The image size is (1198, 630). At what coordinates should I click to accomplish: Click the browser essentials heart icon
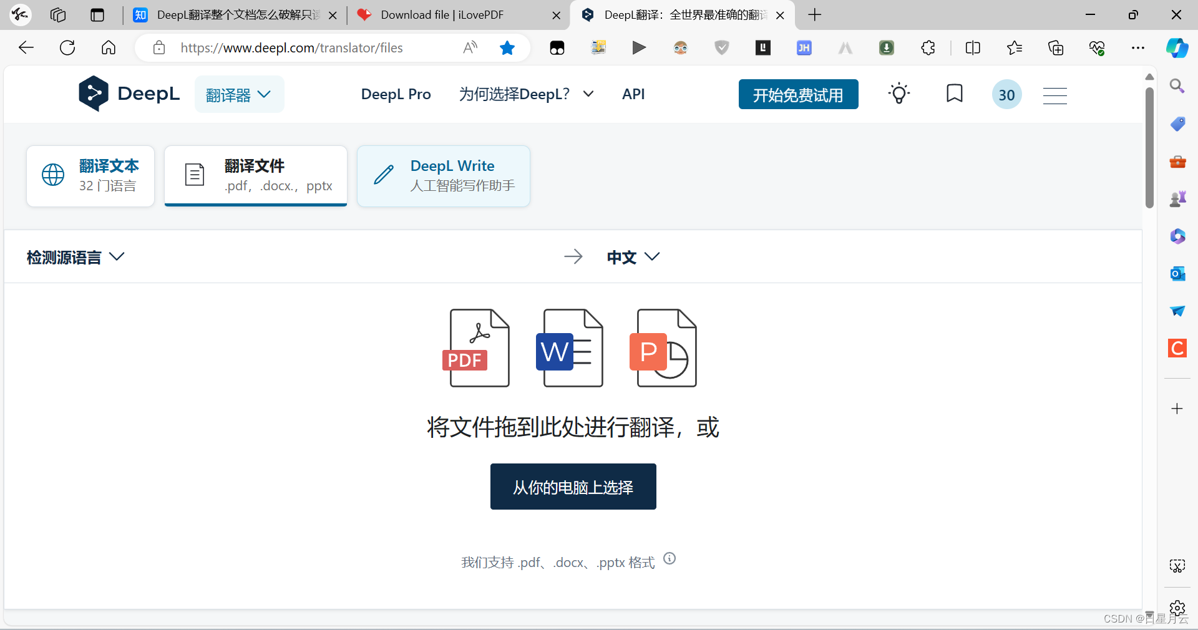1097,47
